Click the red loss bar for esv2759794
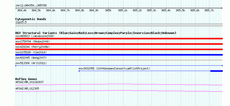The image size is (230, 106). pyautogui.click(x=119, y=44)
